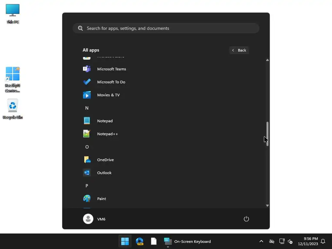Click the On-Screen Keyboard taskbar icon
The height and width of the screenshot is (249, 332).
tap(168, 241)
